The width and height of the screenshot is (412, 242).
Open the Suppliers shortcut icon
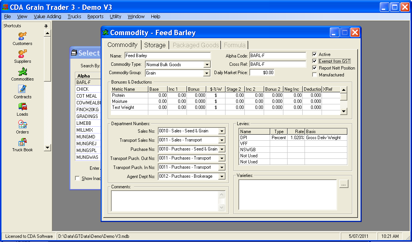[x=22, y=54]
